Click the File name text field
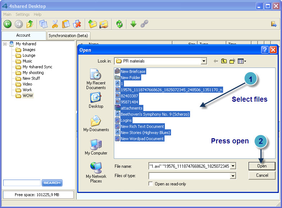This screenshot has width=282, height=208. pyautogui.click(x=190, y=166)
